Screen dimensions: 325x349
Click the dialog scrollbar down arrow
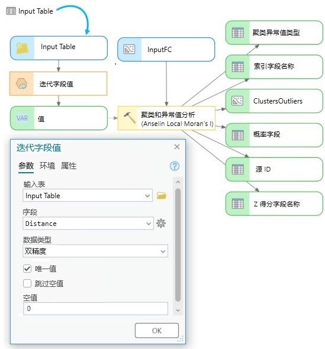178,310
